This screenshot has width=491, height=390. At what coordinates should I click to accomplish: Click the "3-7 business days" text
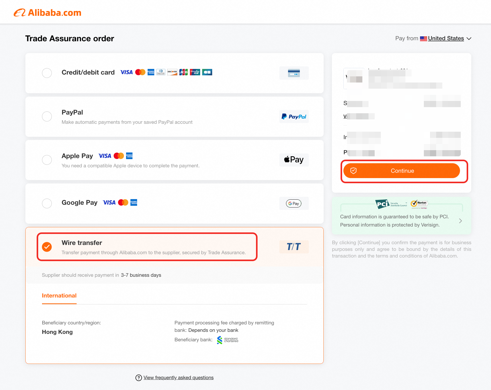(x=141, y=275)
